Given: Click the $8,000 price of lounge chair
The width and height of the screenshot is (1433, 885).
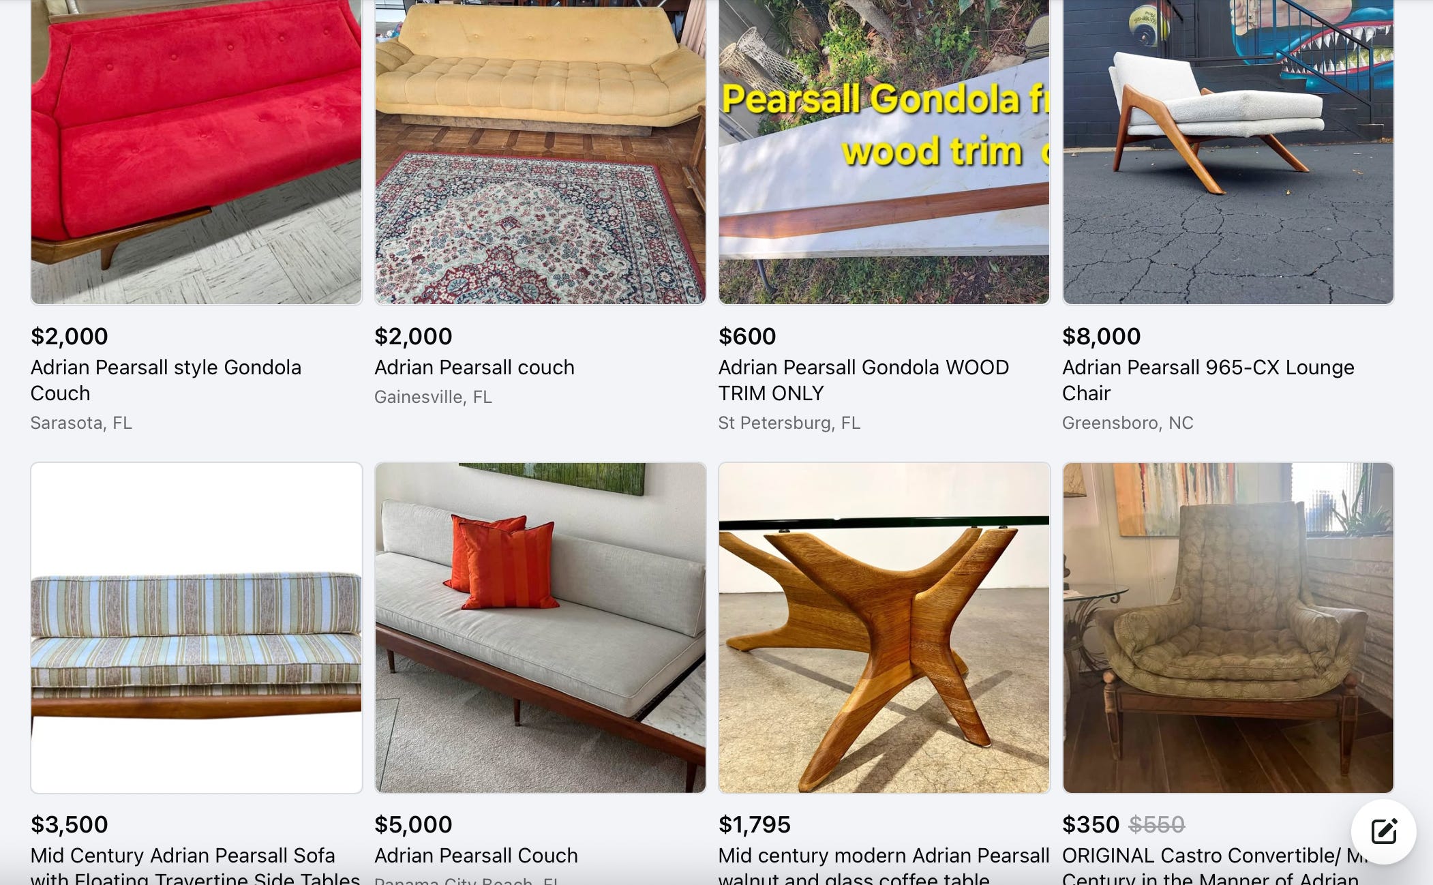Looking at the screenshot, I should (x=1101, y=336).
